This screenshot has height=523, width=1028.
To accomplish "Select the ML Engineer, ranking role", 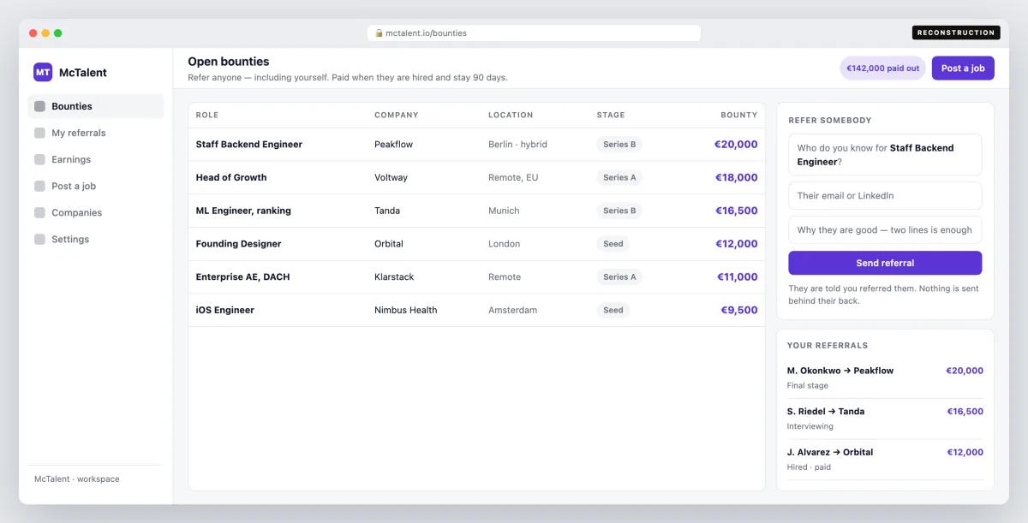I will [x=243, y=211].
